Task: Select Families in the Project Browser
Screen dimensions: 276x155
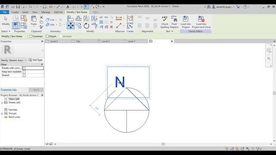Action: [13, 110]
